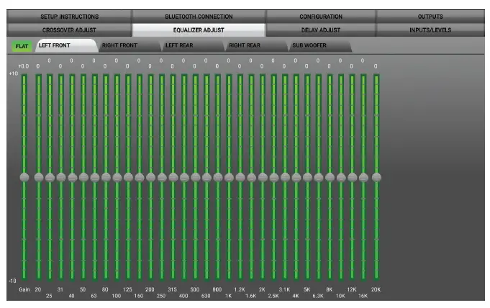
Task: Open the Delay Adjust tab
Action: 321,30
